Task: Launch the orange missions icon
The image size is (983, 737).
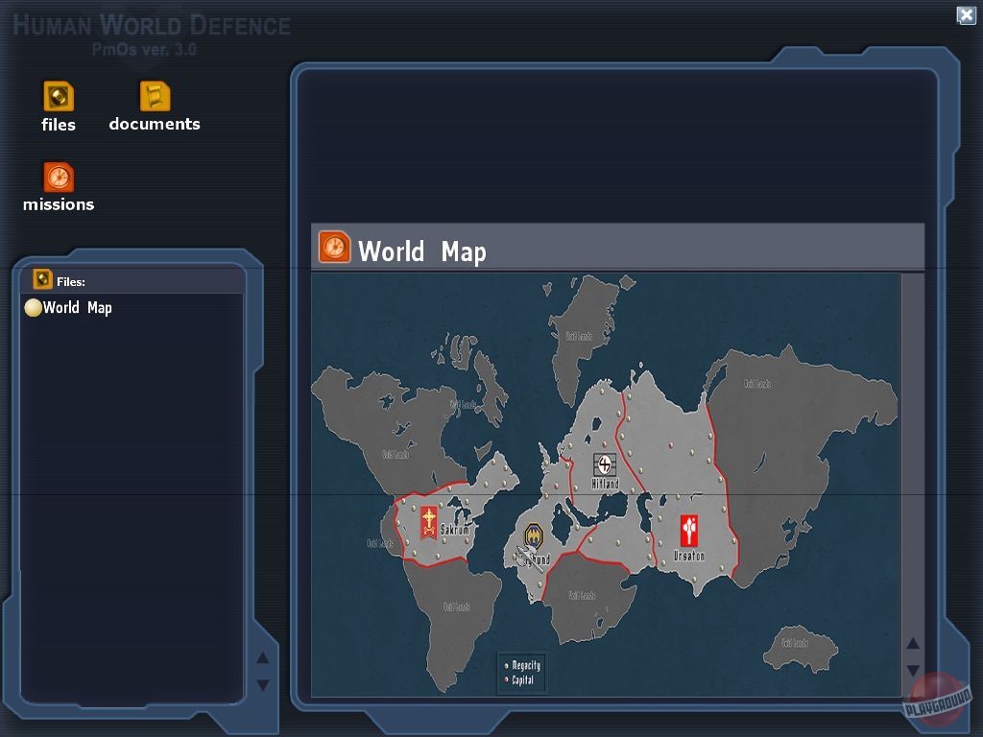Action: (59, 178)
